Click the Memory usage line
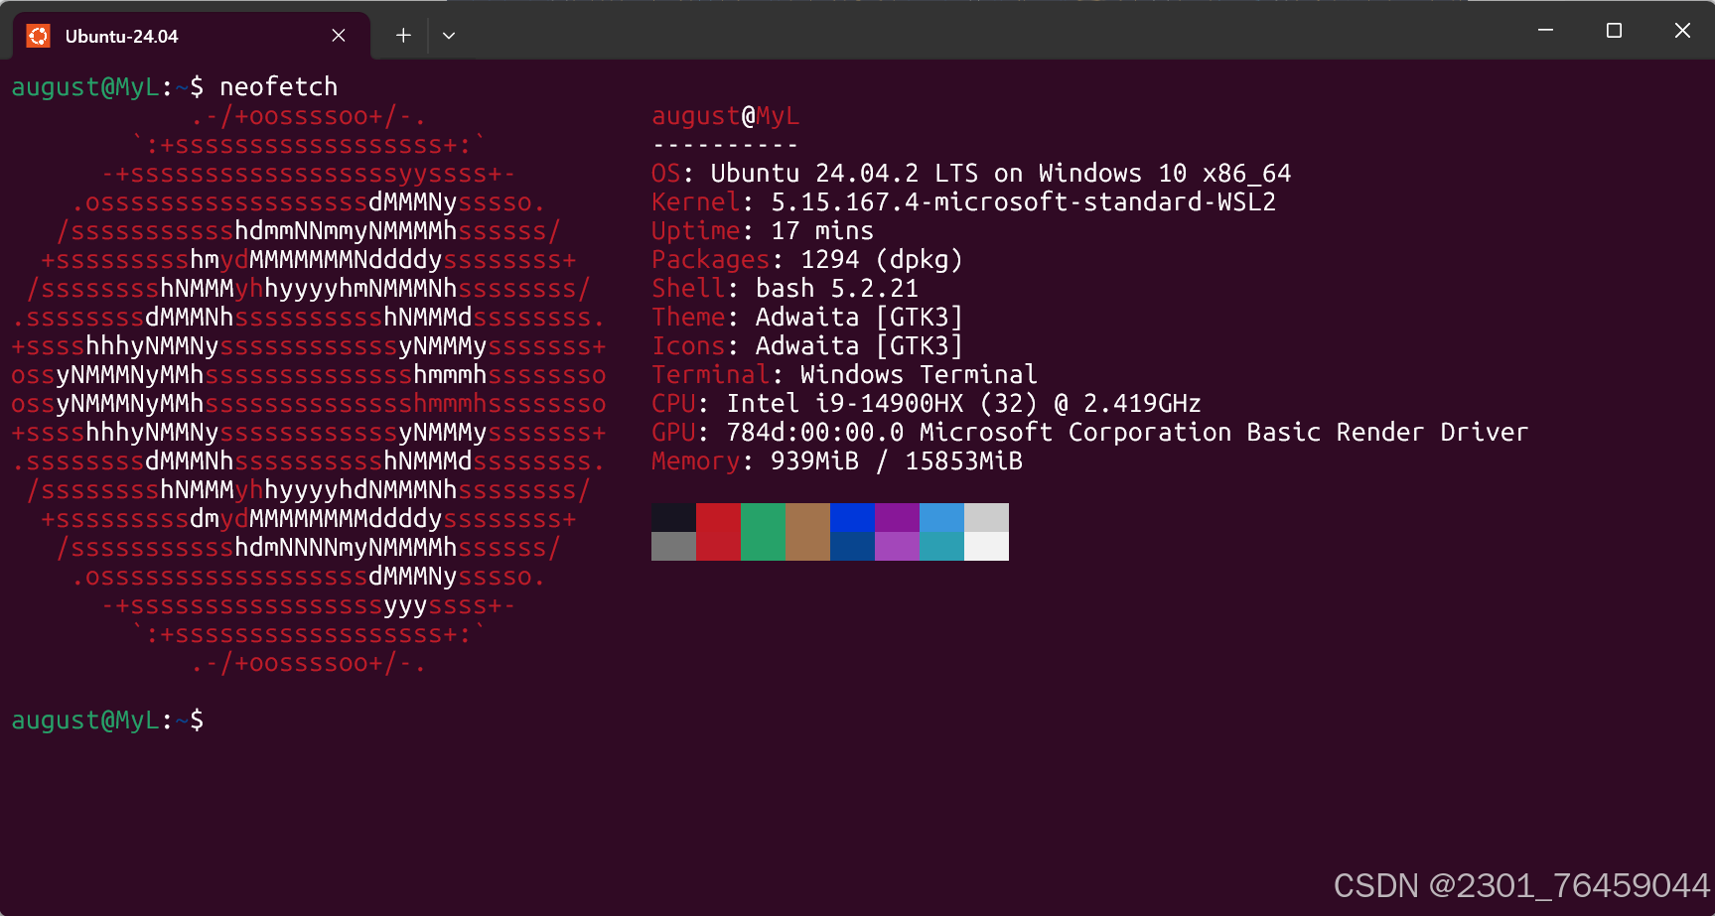 tap(836, 460)
